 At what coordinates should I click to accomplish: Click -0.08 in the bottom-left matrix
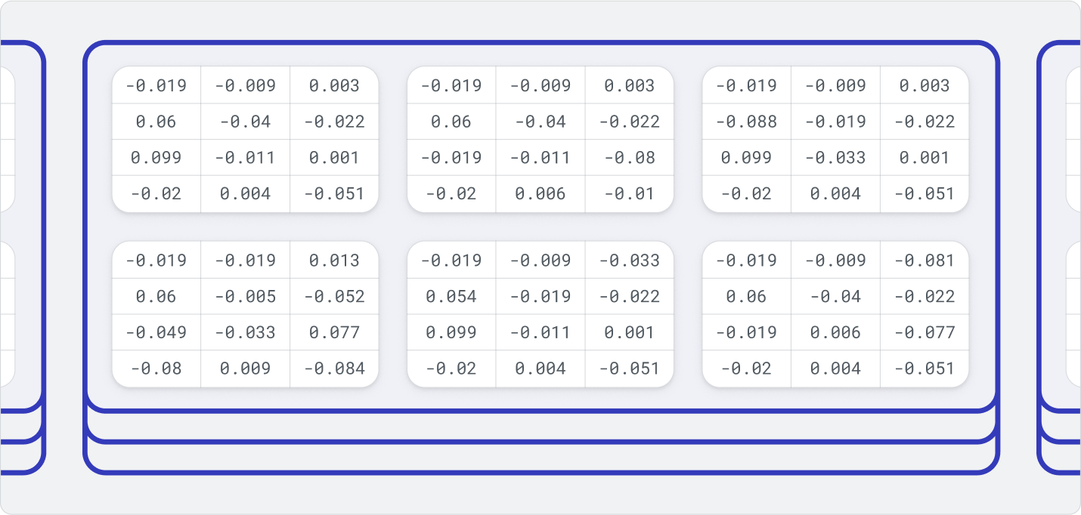pyautogui.click(x=156, y=369)
